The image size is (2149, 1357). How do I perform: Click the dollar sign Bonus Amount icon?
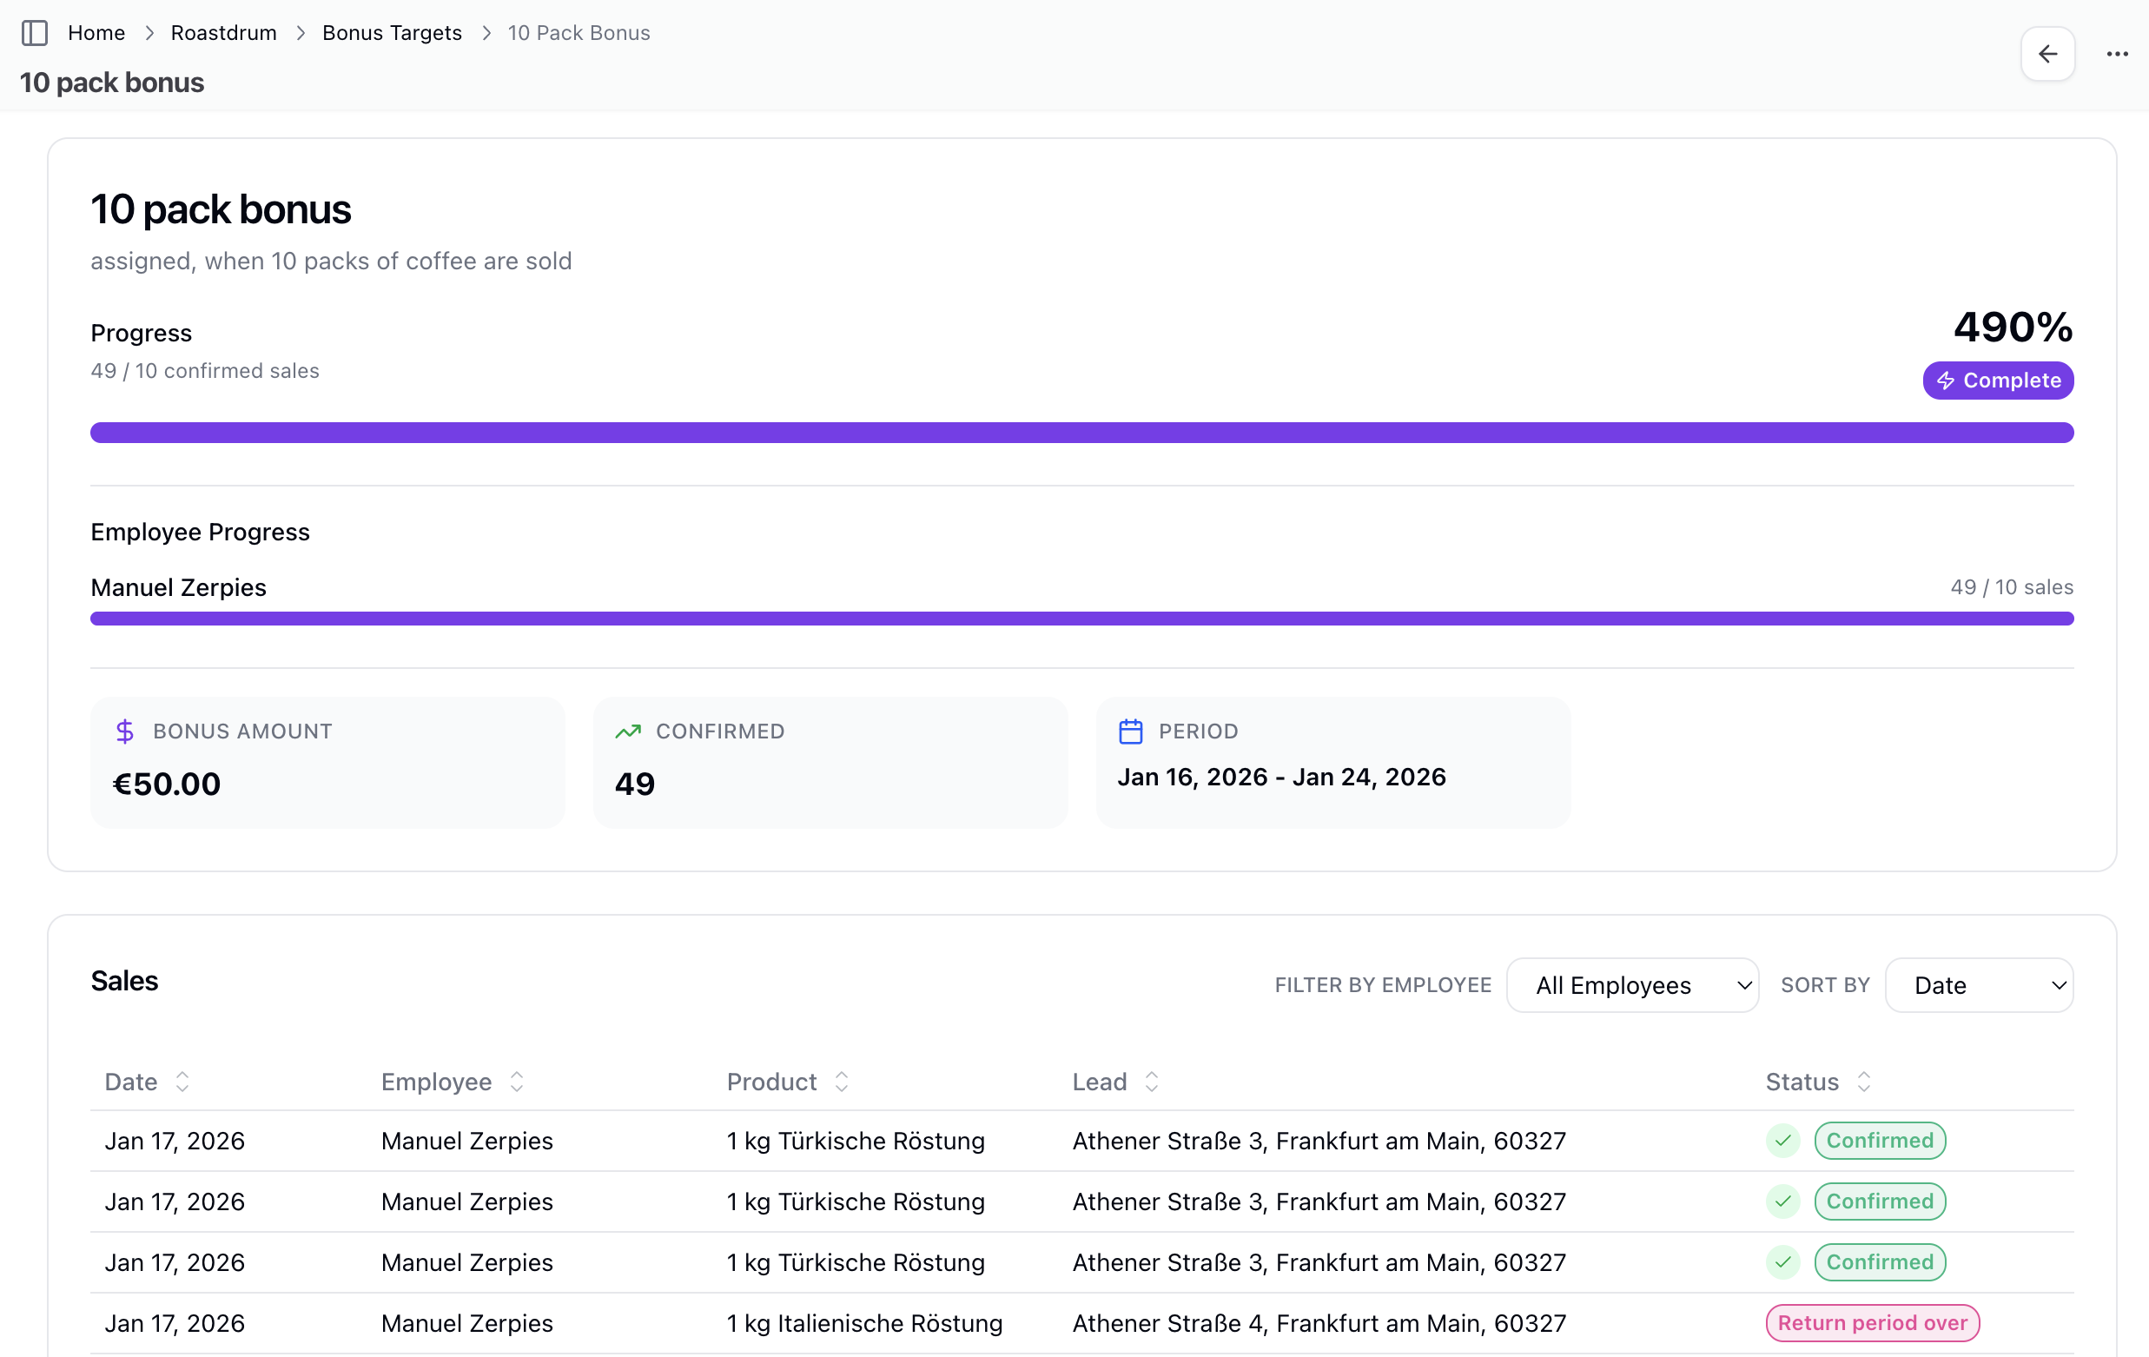125,731
